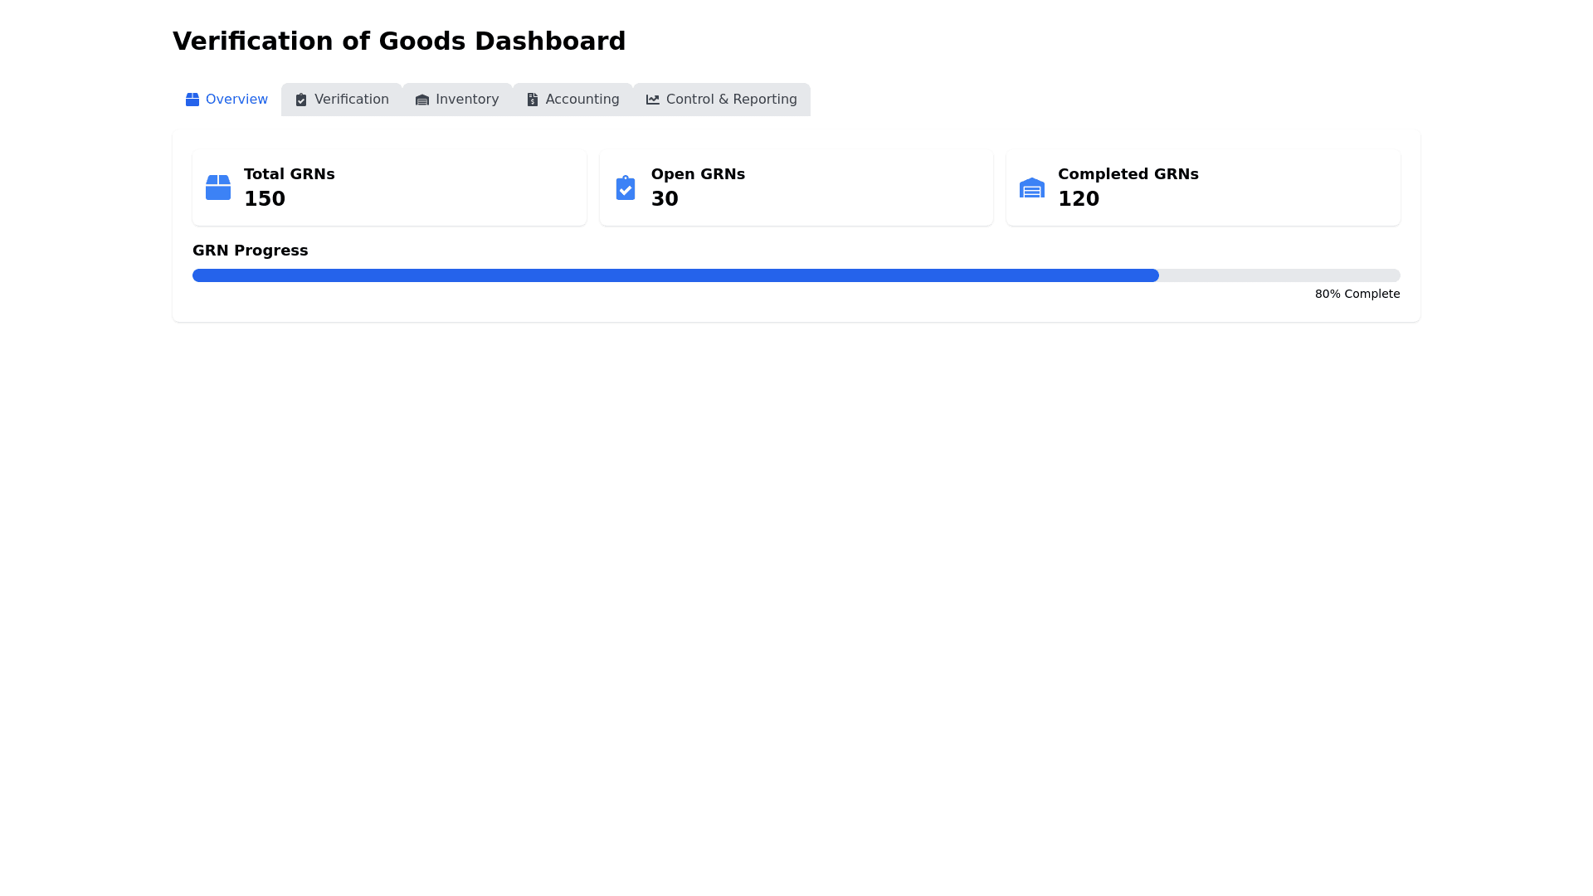Screen dimensions: 1593x896
Task: Click the clipboard-check icon on Verification tab
Action: coord(301,100)
